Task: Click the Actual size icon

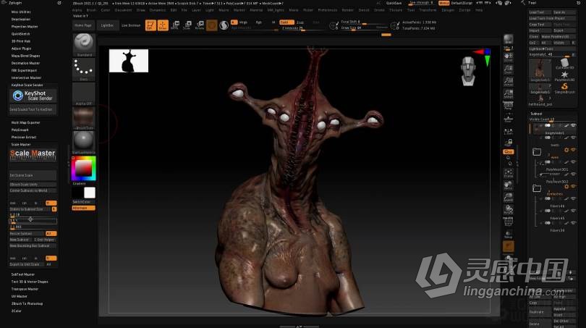Action: [x=509, y=81]
